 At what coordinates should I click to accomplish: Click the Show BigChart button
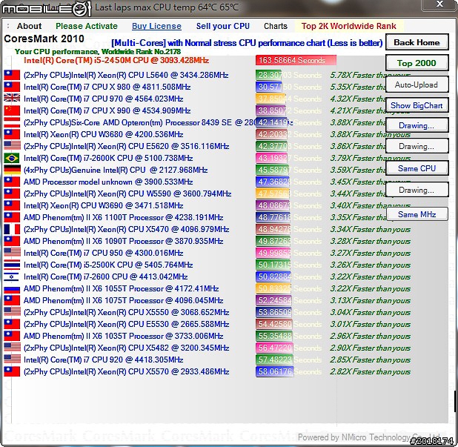point(416,105)
